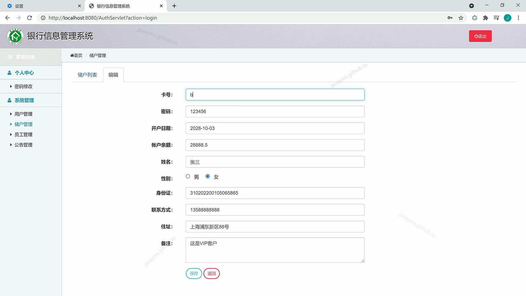Click the 保存 save button
The image size is (526, 296).
coord(194,274)
